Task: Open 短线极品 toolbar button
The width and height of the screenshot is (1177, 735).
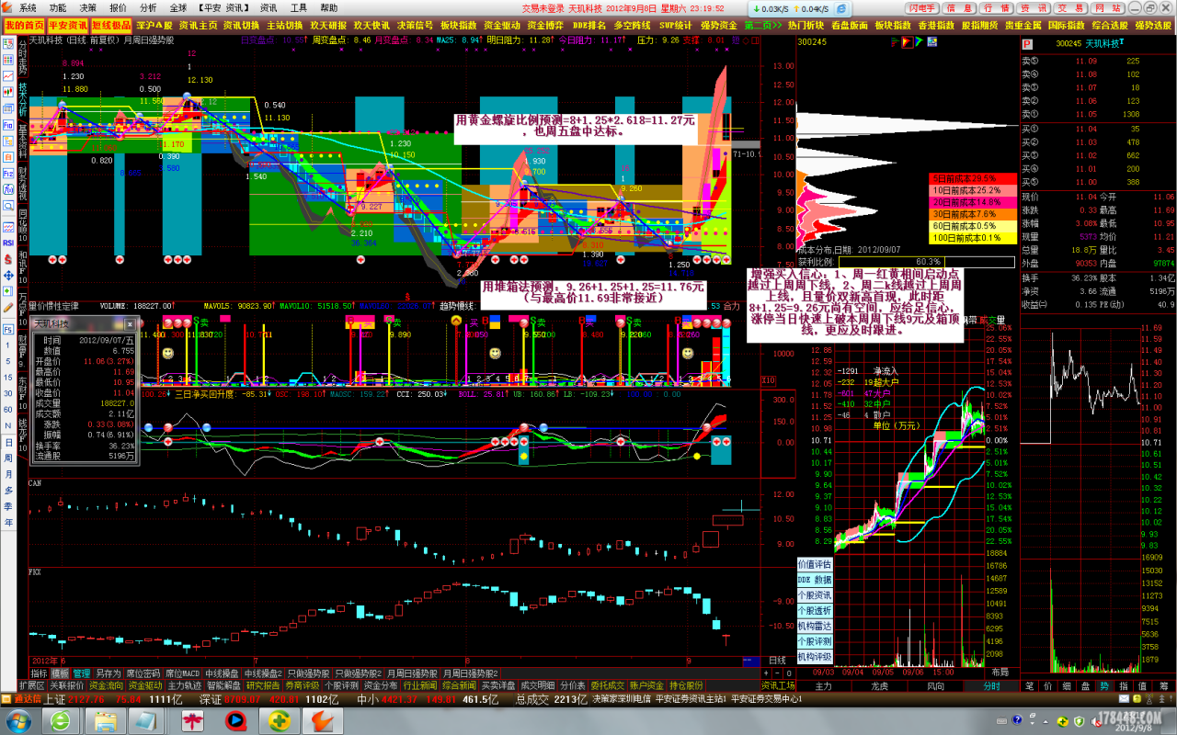Action: point(111,25)
